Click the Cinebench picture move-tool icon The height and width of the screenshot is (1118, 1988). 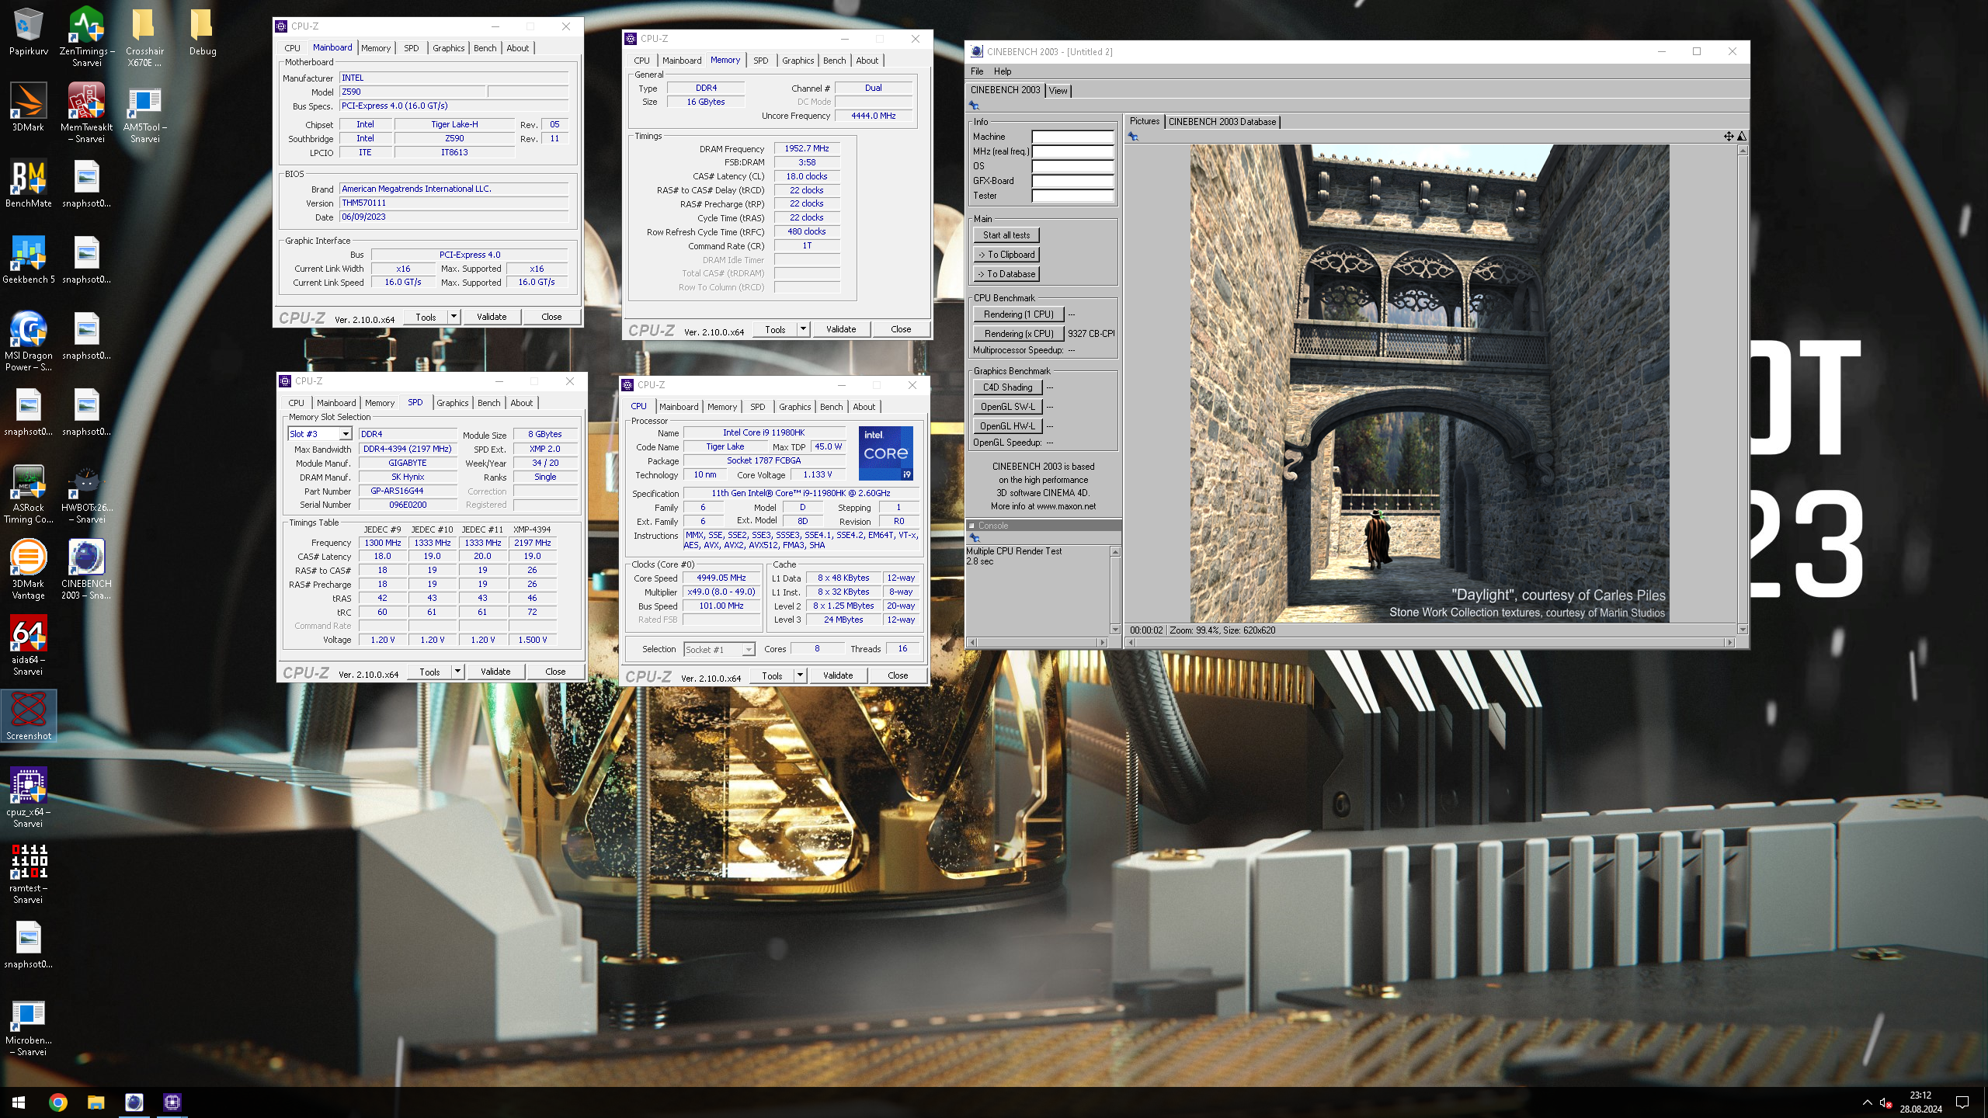[1729, 137]
